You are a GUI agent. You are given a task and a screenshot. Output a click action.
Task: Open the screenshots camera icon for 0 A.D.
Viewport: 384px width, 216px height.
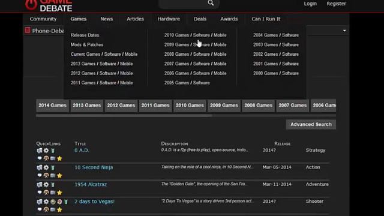point(53,158)
